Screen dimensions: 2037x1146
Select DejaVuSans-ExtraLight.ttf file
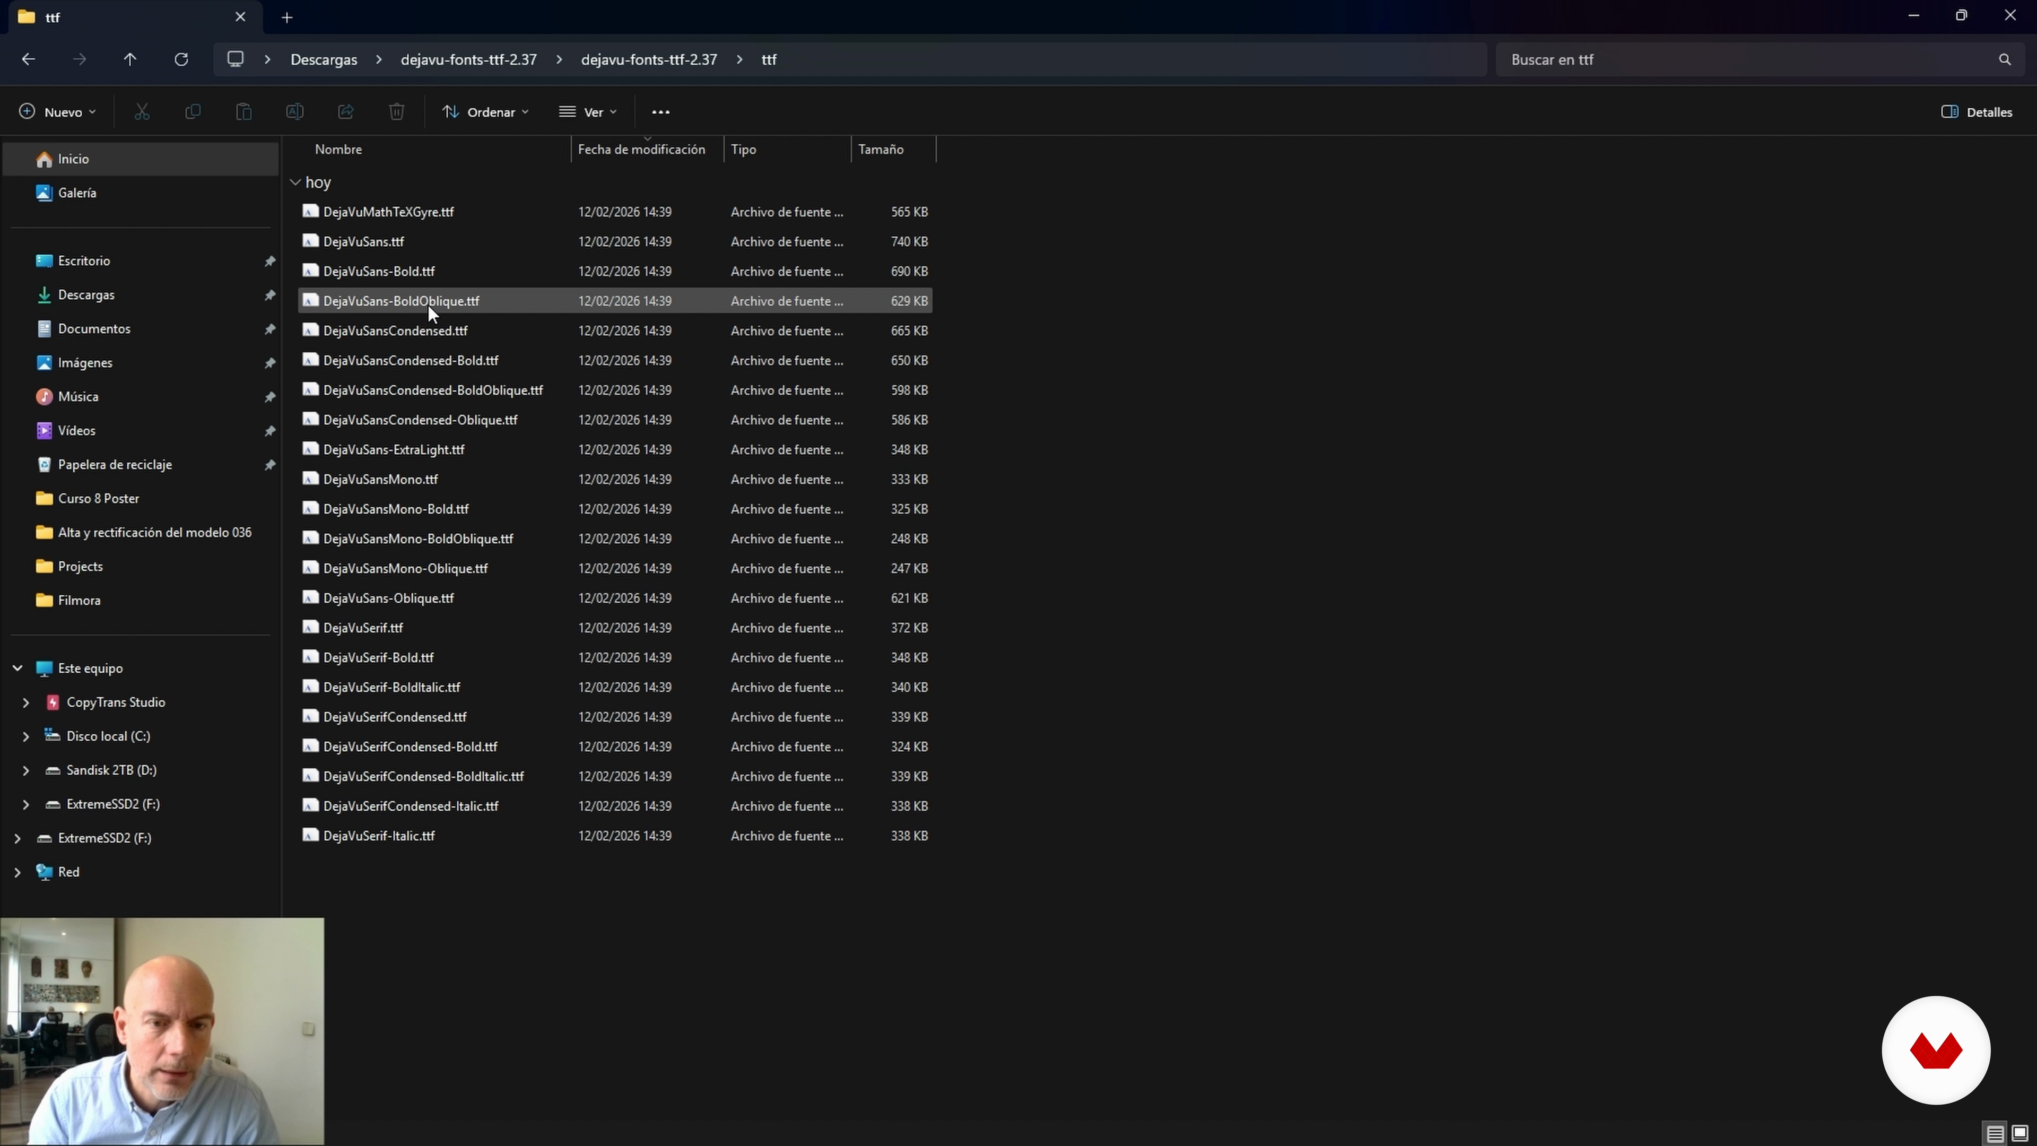point(615,450)
